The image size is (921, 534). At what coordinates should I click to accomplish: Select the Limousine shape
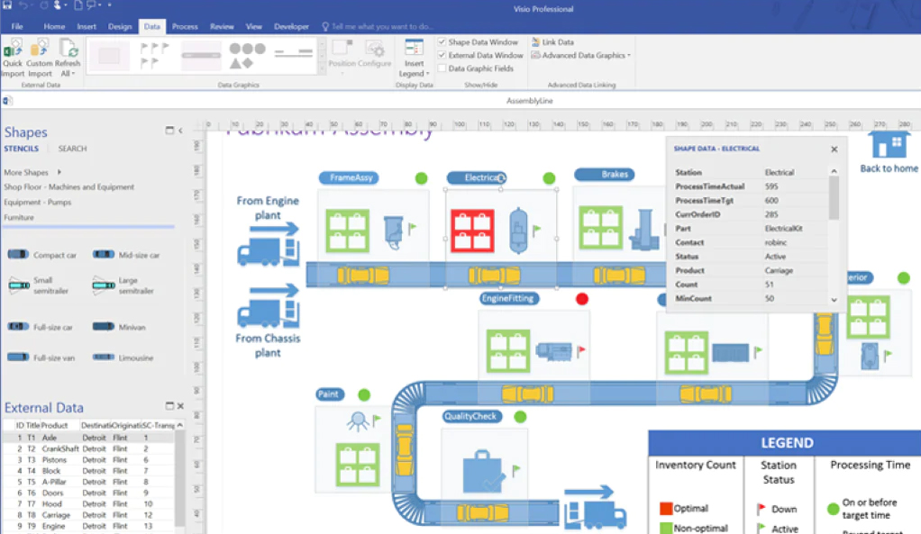pyautogui.click(x=126, y=358)
